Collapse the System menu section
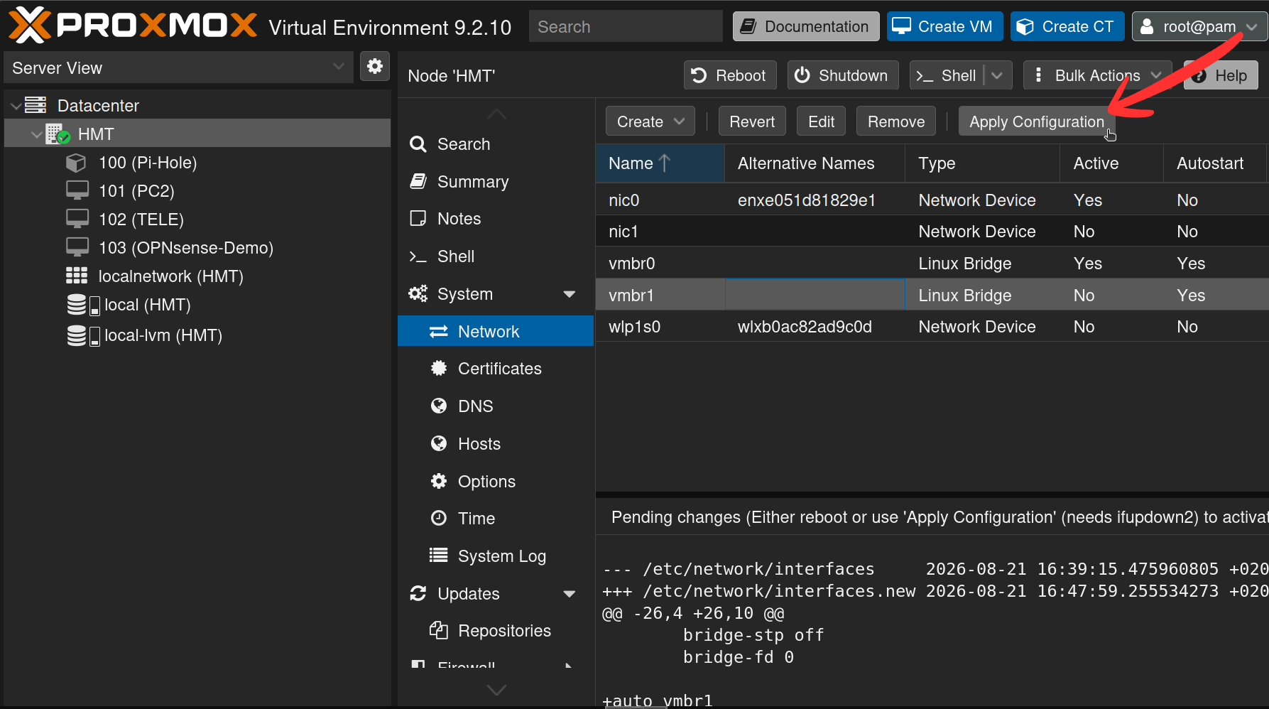Viewport: 1269px width, 709px height. (569, 294)
